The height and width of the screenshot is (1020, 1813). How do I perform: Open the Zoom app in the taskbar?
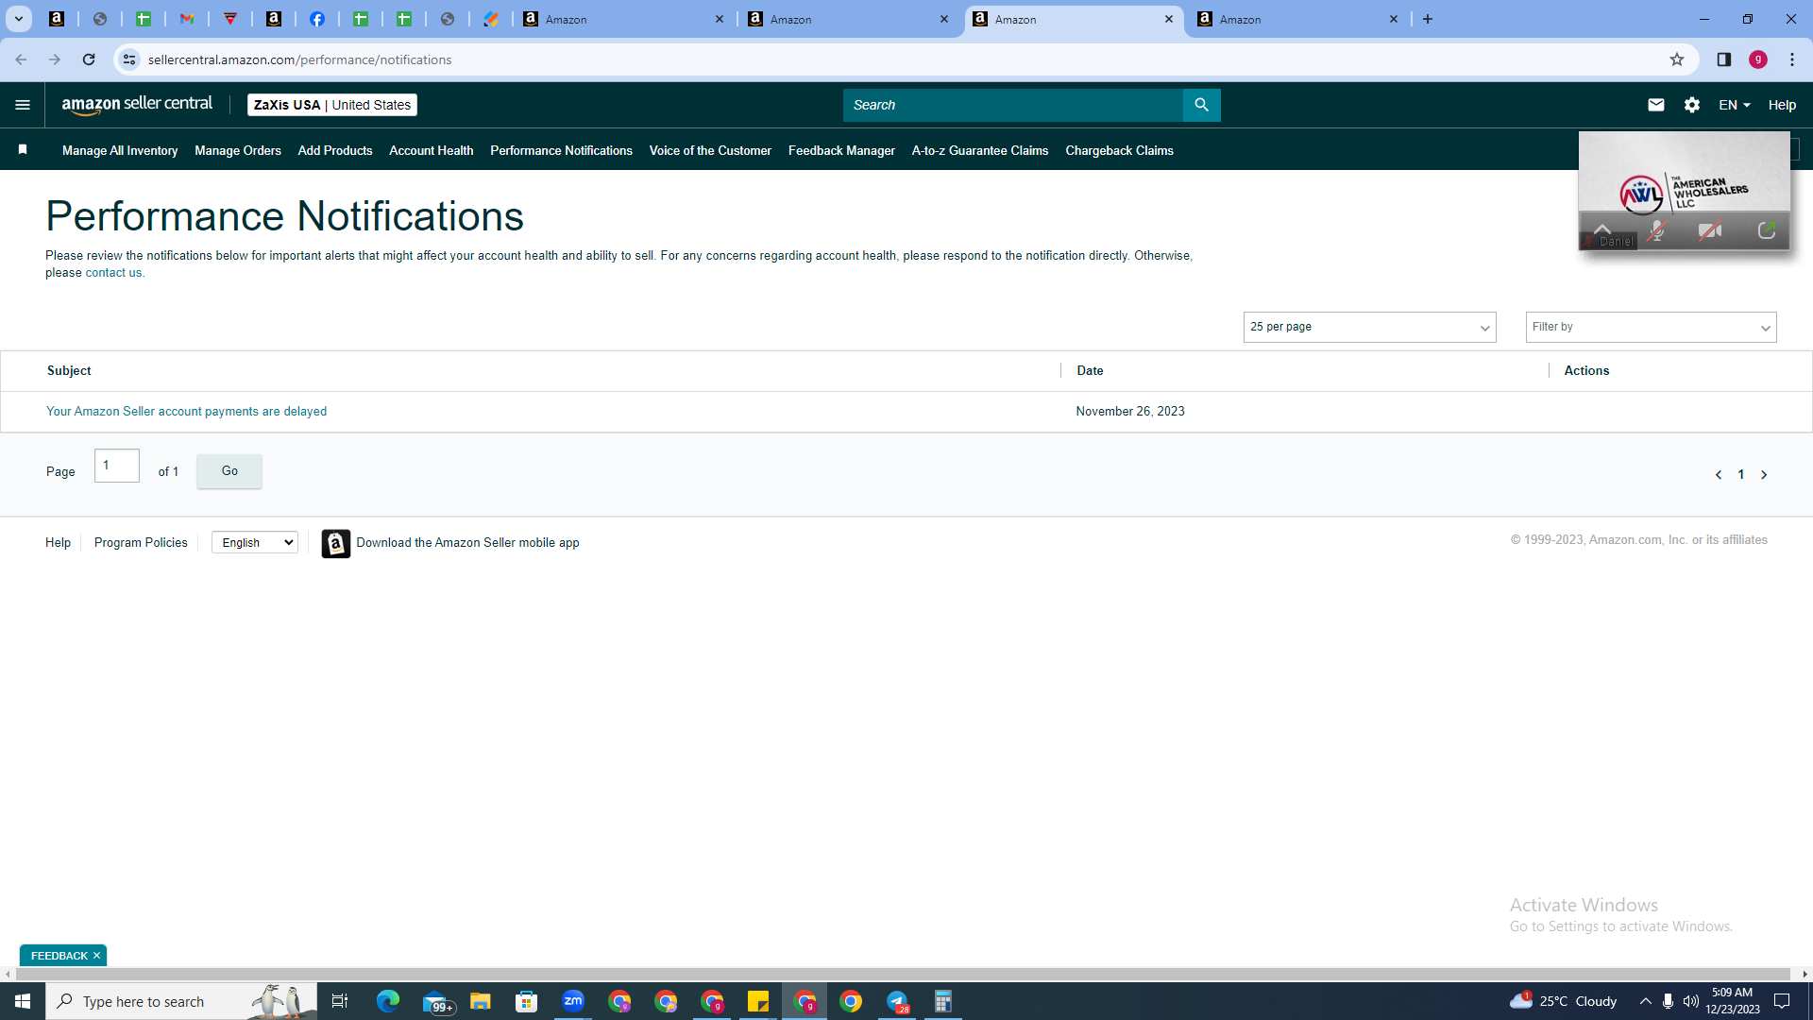click(x=573, y=1001)
